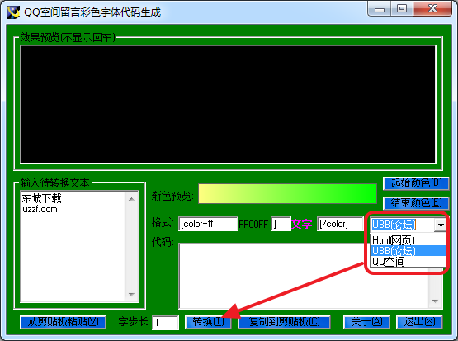Image resolution: width=458 pixels, height=341 pixels.
Task: Click 复制到剪贴板(C) copy to clipboard button
Action: point(284,322)
